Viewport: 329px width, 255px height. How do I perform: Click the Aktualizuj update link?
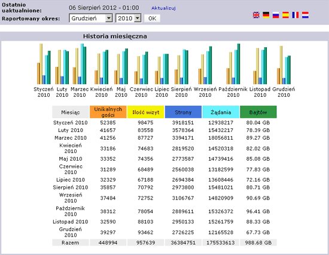pyautogui.click(x=163, y=8)
